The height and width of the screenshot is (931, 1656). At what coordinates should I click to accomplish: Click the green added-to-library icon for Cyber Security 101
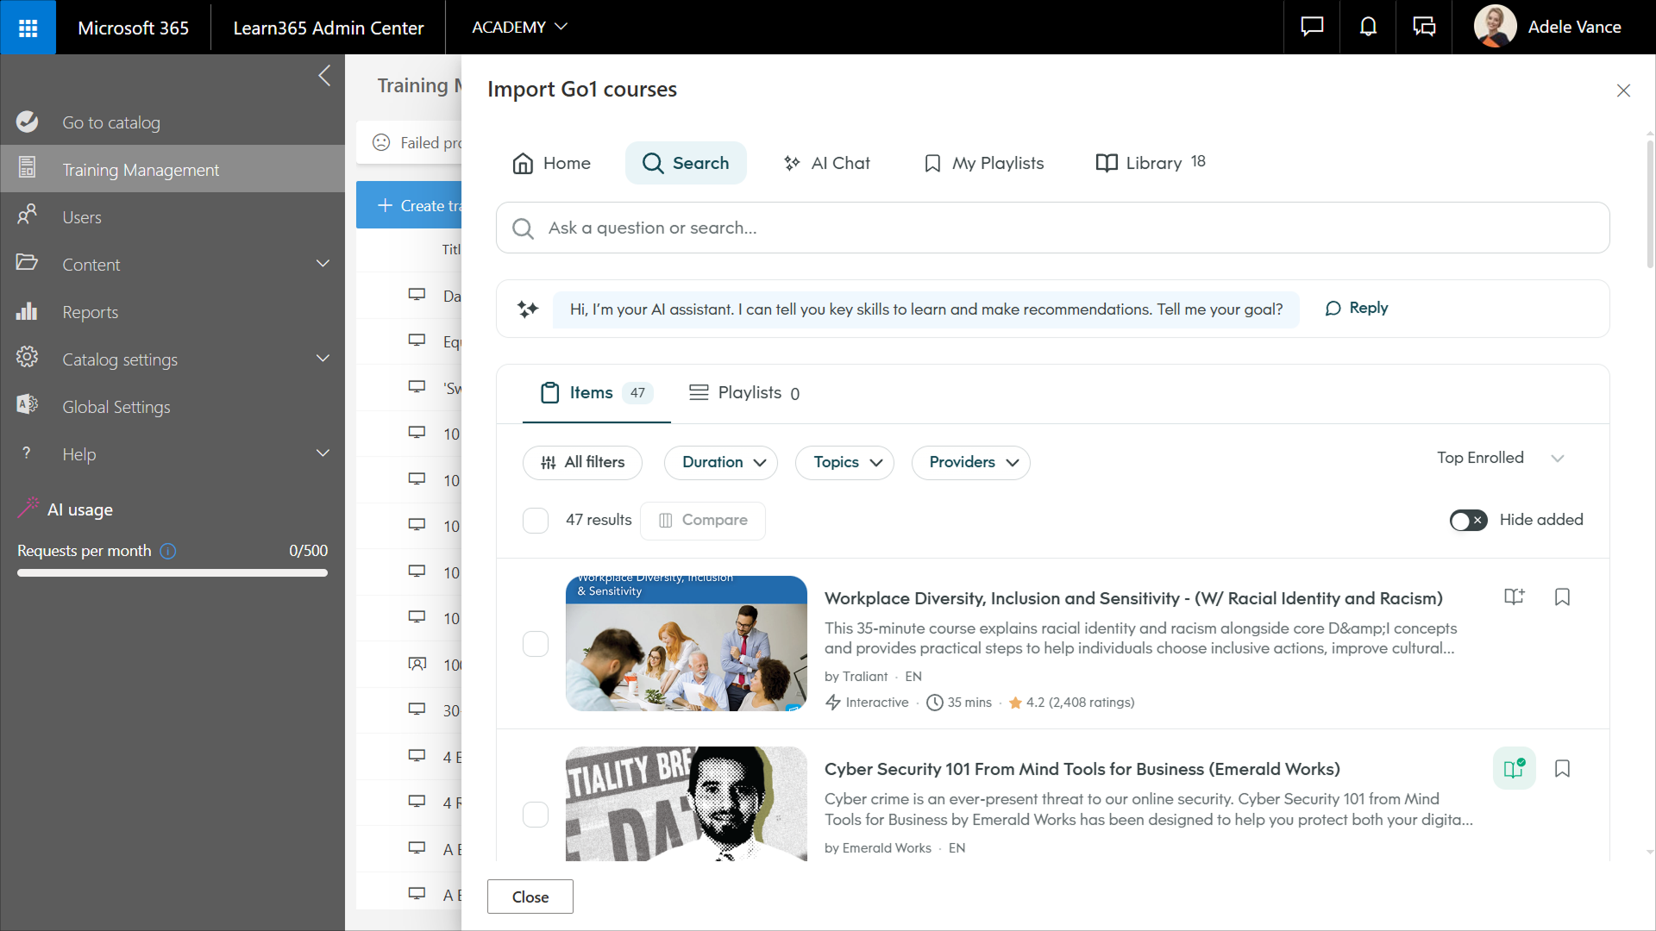coord(1514,768)
